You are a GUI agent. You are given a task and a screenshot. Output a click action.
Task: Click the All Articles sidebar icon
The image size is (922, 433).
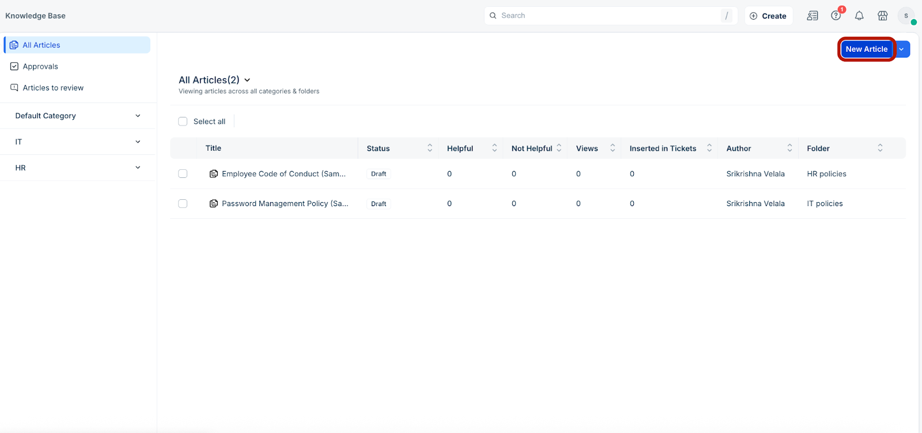pos(14,45)
